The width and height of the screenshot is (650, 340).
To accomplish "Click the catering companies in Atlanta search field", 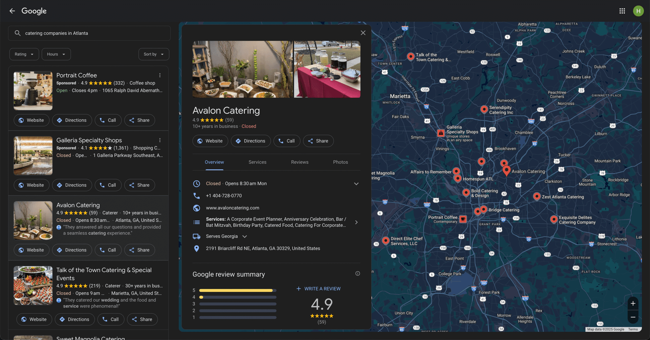I will (89, 33).
